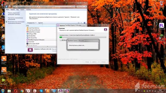Viewport: 166px width, 93px height.
Task: Click Панель управления in the breadcrumb
Action: [22, 6]
